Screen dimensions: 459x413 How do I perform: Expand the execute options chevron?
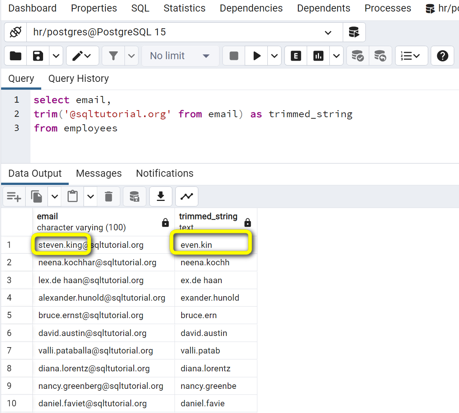pyautogui.click(x=274, y=55)
